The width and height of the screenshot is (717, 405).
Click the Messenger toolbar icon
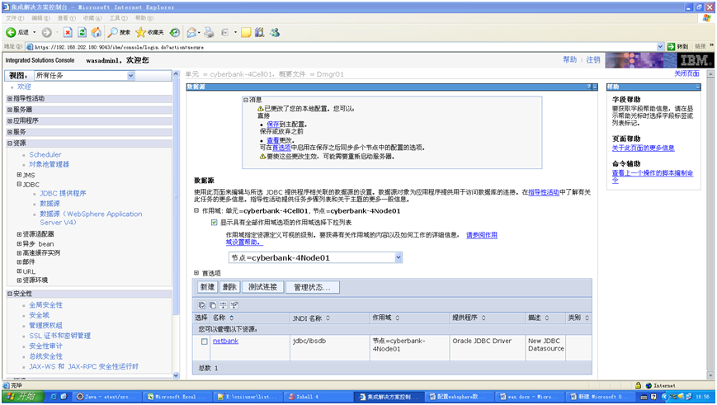pos(275,32)
